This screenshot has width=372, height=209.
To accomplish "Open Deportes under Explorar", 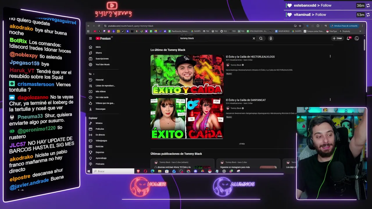I will coord(100,152).
